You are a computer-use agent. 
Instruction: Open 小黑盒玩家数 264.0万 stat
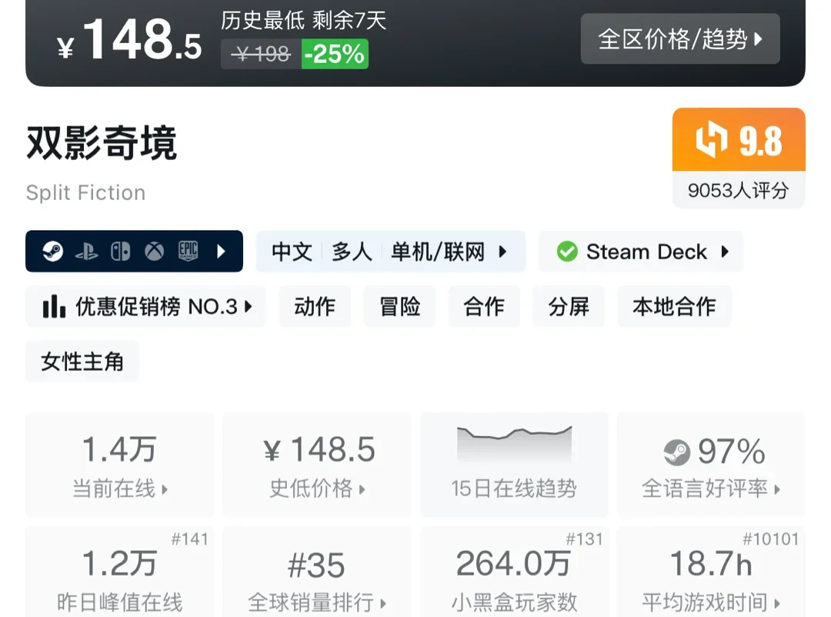[514, 572]
